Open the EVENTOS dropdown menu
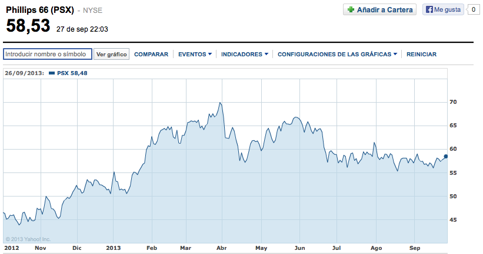Image resolution: width=483 pixels, height=254 pixels. tap(195, 55)
